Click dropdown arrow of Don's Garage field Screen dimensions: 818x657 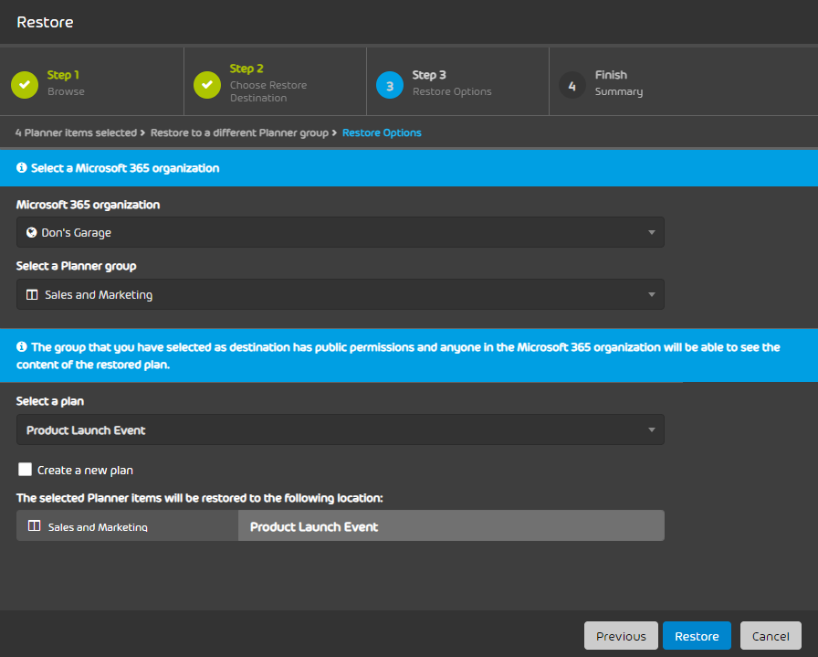pyautogui.click(x=652, y=232)
